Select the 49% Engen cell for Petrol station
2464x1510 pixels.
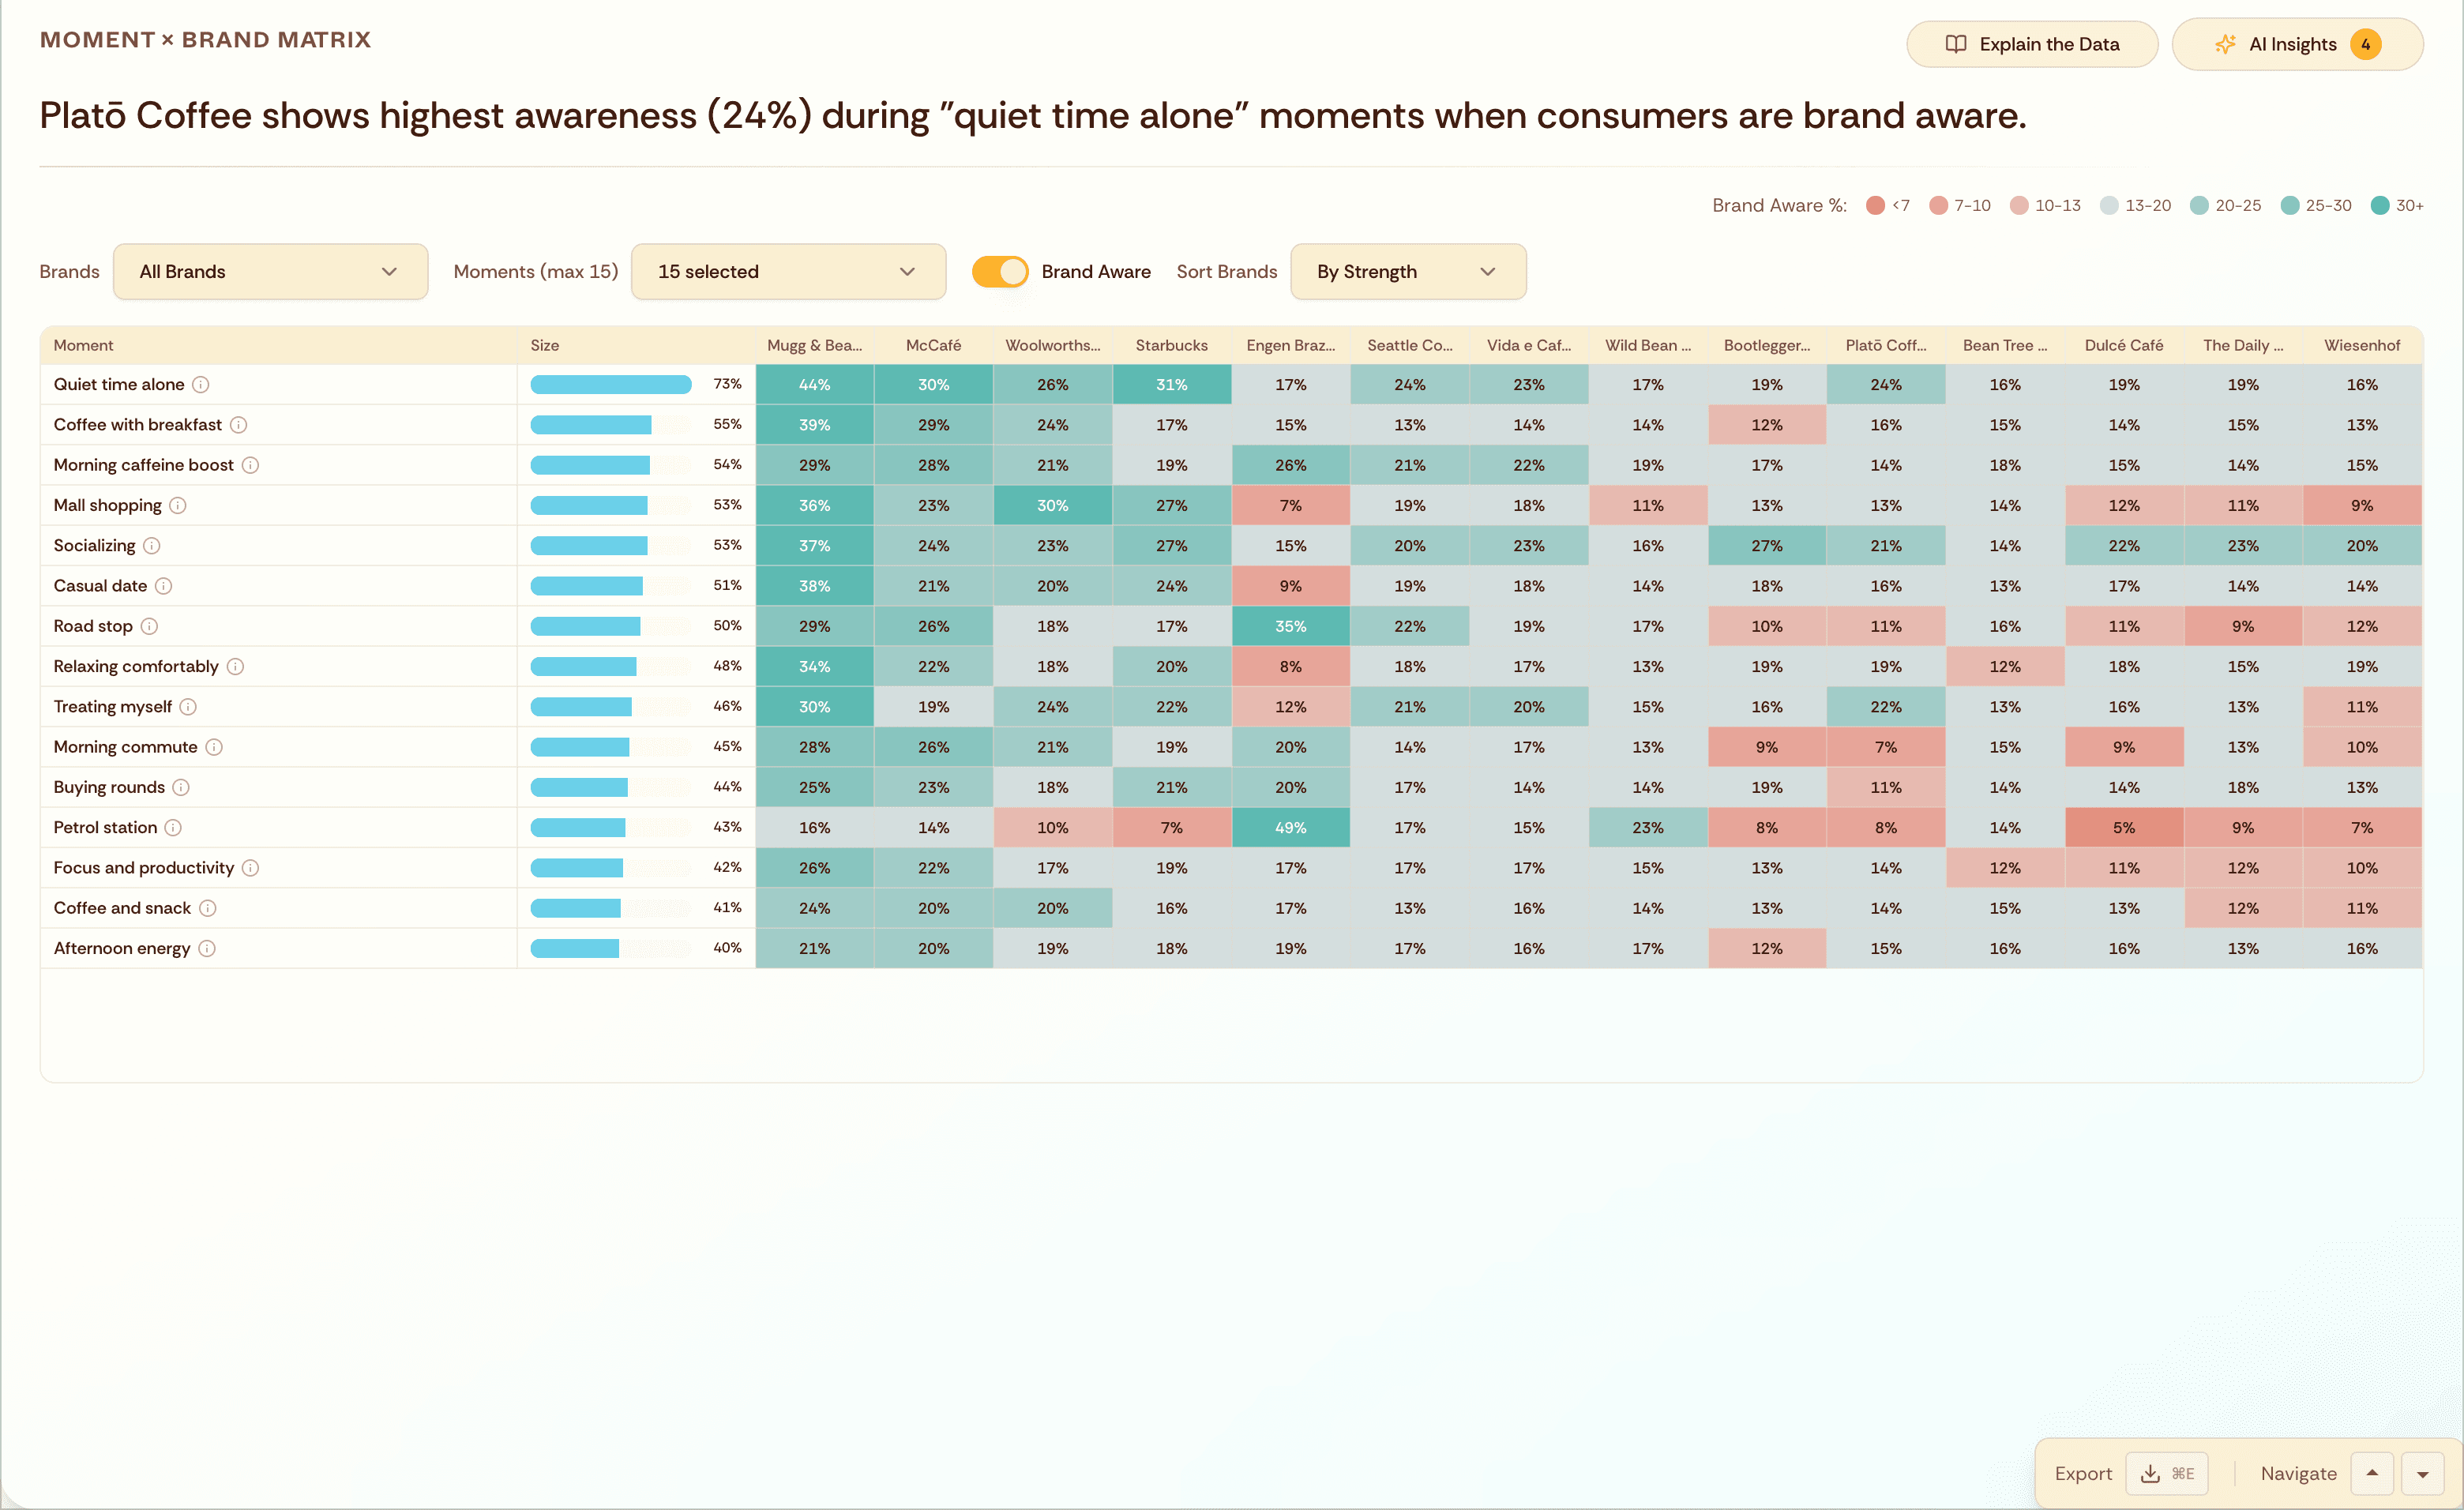tap(1290, 828)
